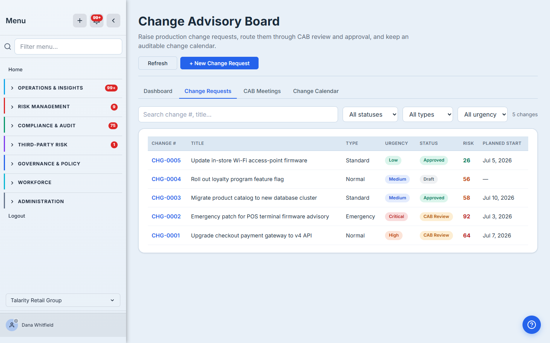The height and width of the screenshot is (343, 550).
Task: Open notifications bell with 99+ badge
Action: [x=97, y=21]
